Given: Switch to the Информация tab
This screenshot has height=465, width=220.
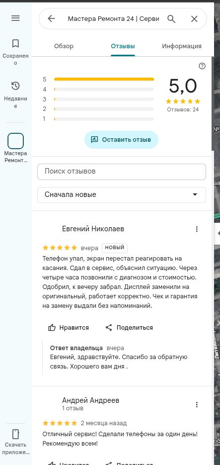Looking at the screenshot, I should (x=182, y=46).
